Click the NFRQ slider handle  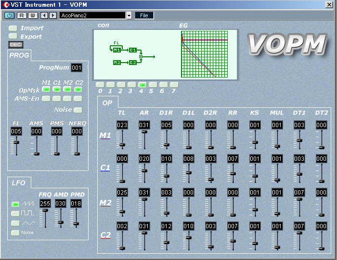click(77, 154)
